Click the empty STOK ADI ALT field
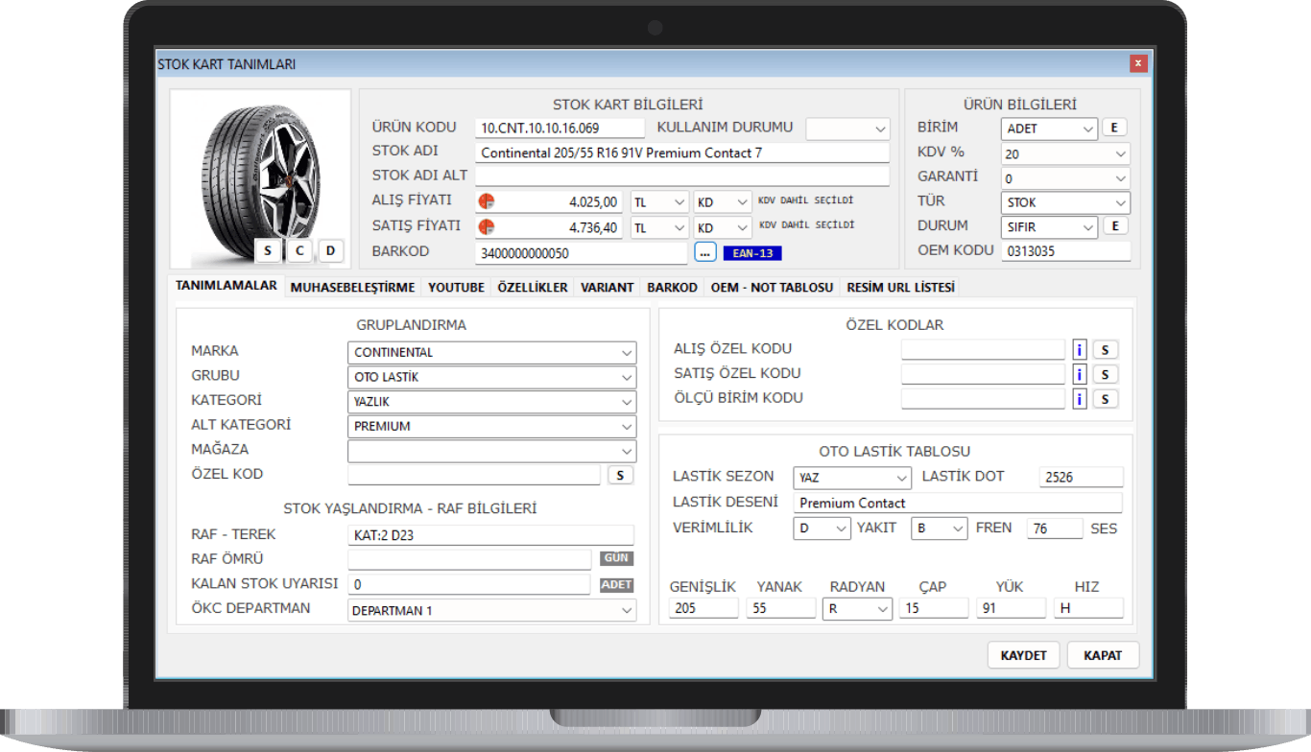The image size is (1311, 752). pyautogui.click(x=682, y=176)
